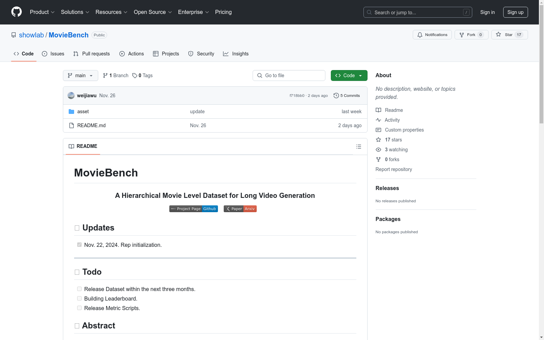The width and height of the screenshot is (544, 340).
Task: Click the tag icon next to 0 Tags
Action: pyautogui.click(x=135, y=75)
